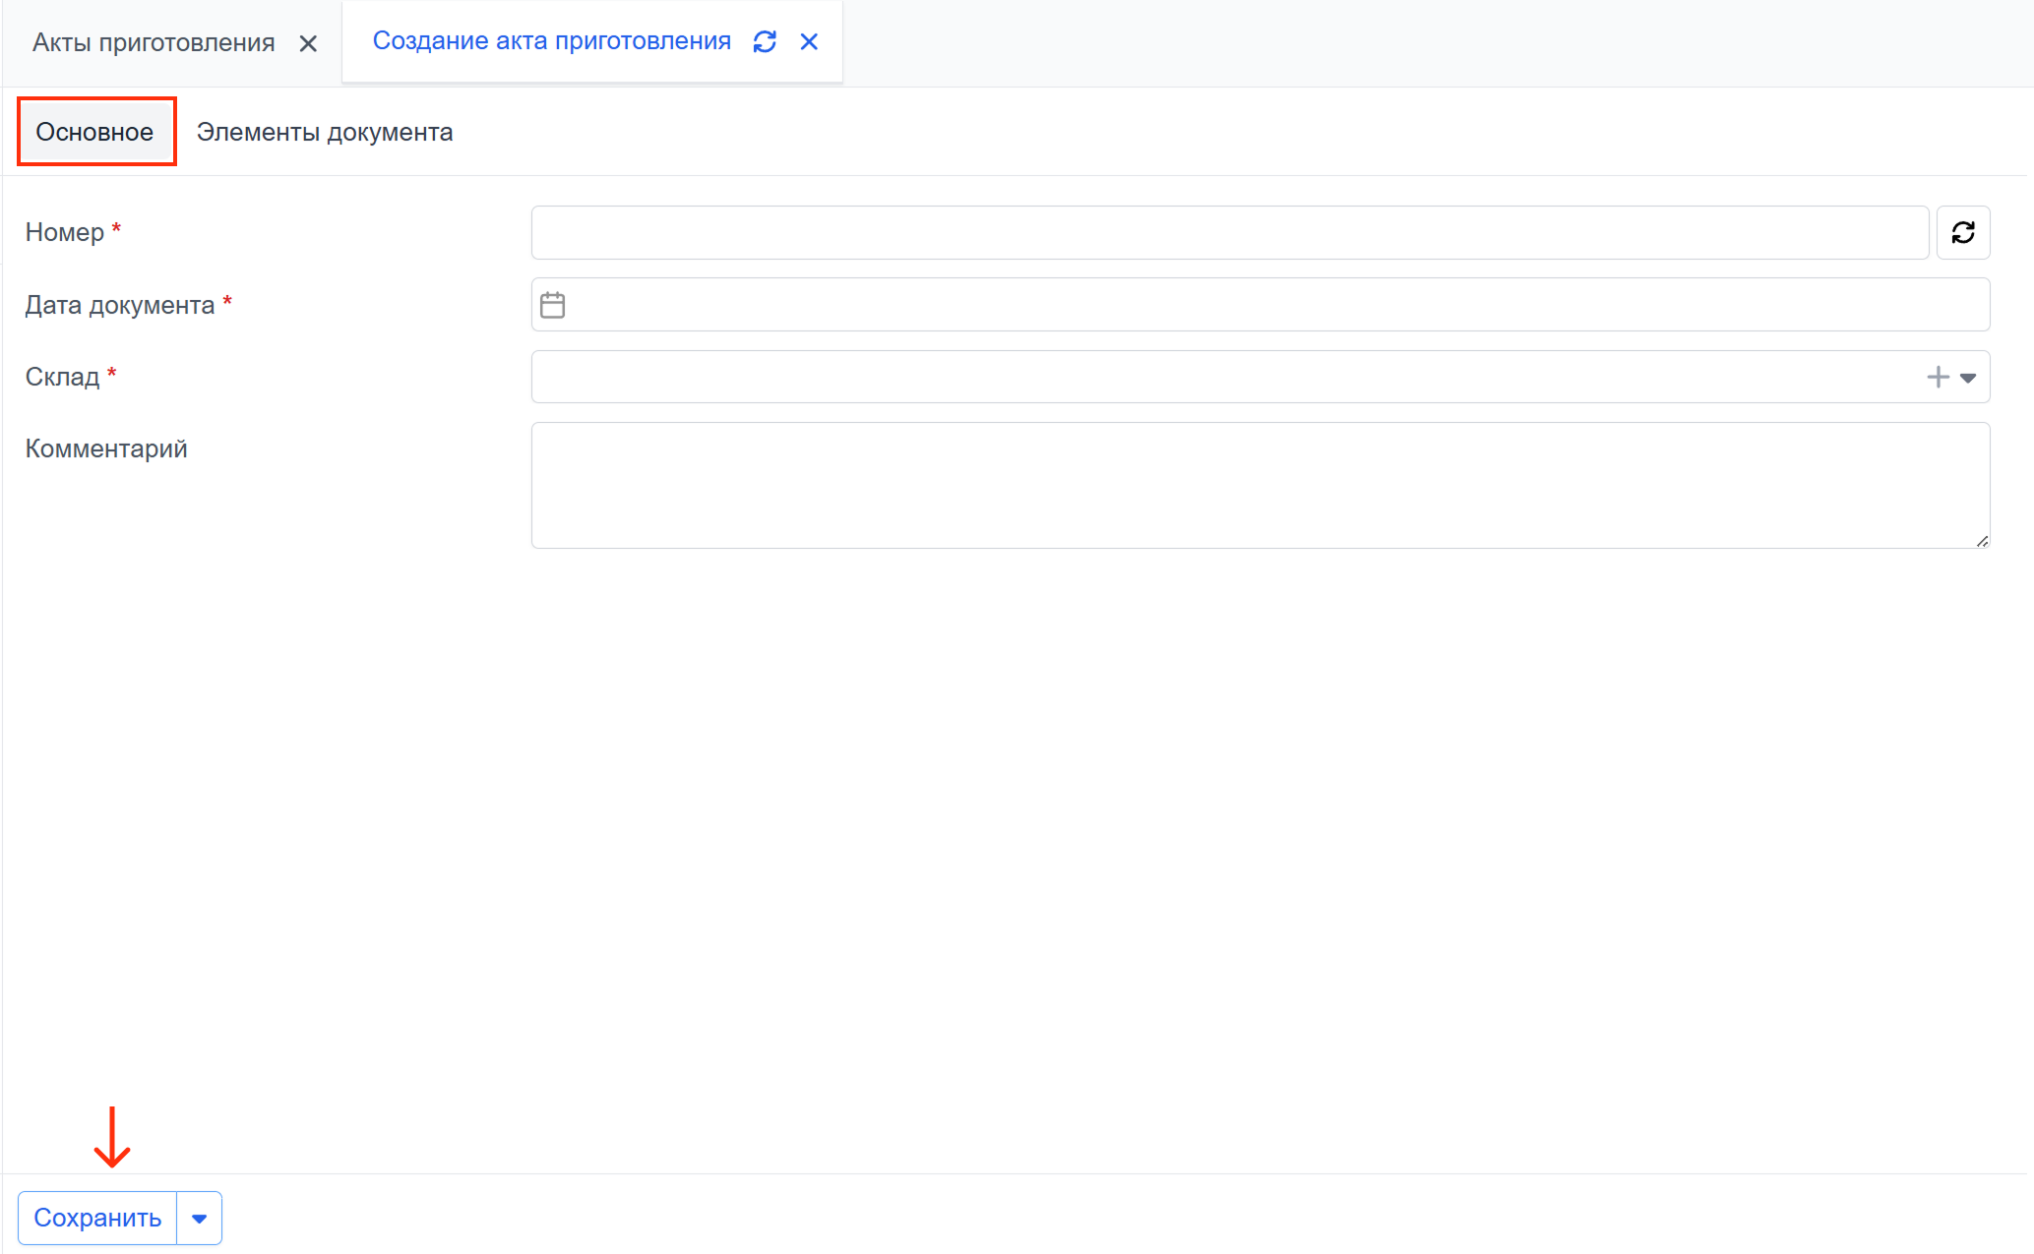Focus the Номер input field
This screenshot has width=2034, height=1254.
(1229, 232)
